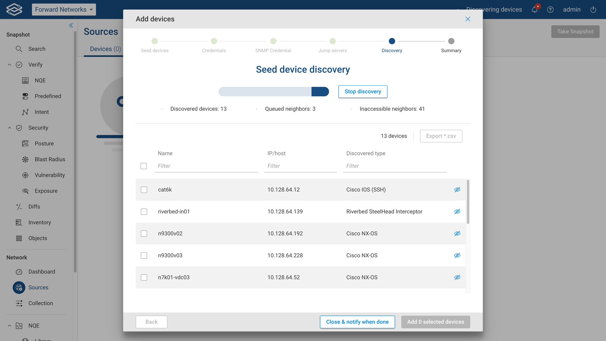The height and width of the screenshot is (341, 606).
Task: Click the Blast Radius sidebar icon
Action: coord(25,159)
